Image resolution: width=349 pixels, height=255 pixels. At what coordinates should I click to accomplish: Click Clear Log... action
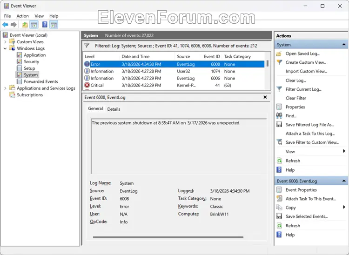coord(295,81)
